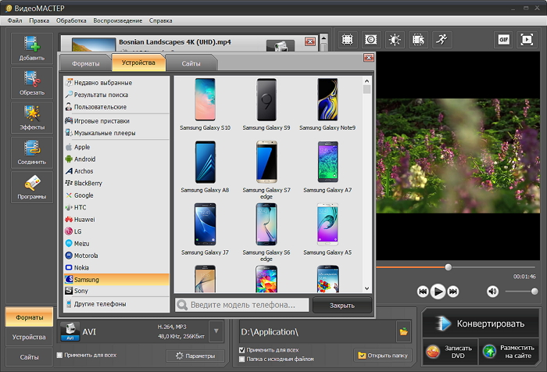This screenshot has height=372, width=547.
Task: Click the GIF creation icon
Action: coord(503,40)
